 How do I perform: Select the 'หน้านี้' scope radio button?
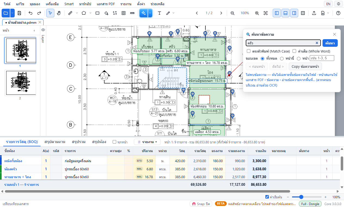coord(282,58)
